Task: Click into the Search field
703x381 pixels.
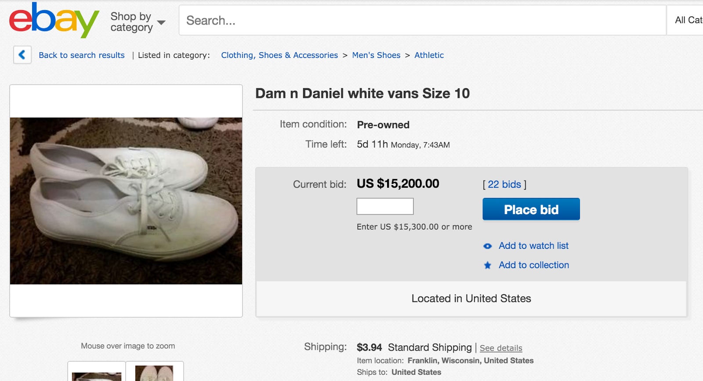Action: pyautogui.click(x=422, y=20)
